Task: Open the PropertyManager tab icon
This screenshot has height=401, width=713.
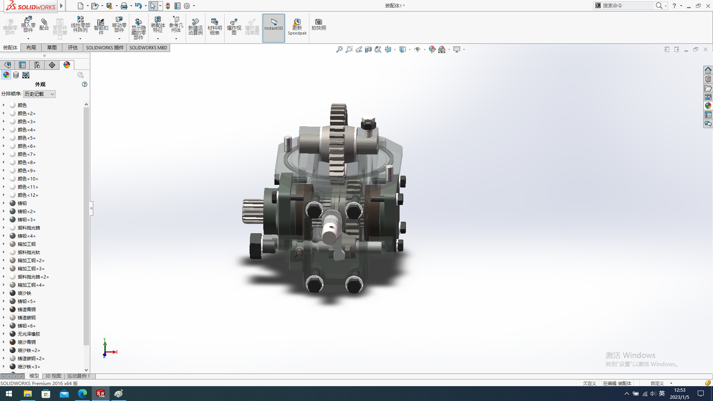Action: click(x=22, y=65)
